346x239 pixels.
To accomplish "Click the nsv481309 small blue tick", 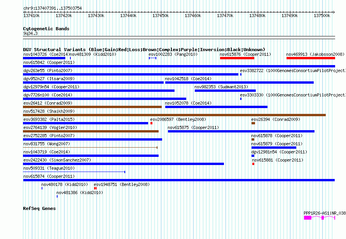I will pyautogui.click(x=70, y=58).
